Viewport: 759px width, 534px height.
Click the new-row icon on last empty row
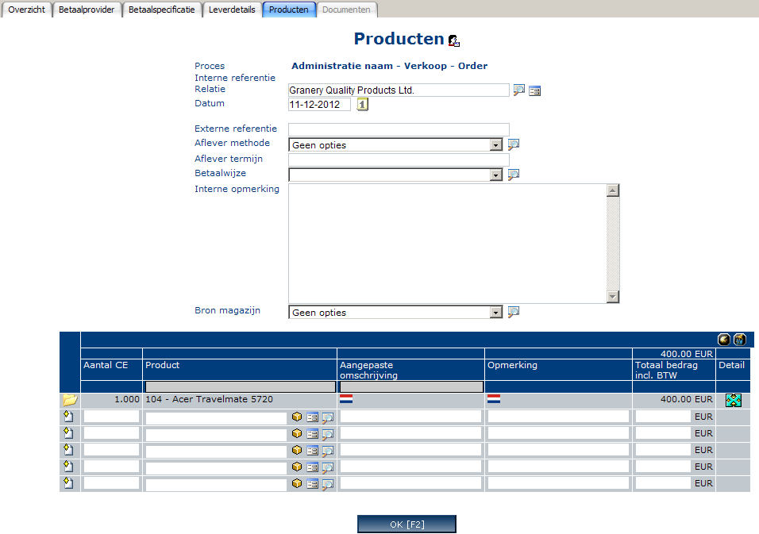(x=69, y=483)
